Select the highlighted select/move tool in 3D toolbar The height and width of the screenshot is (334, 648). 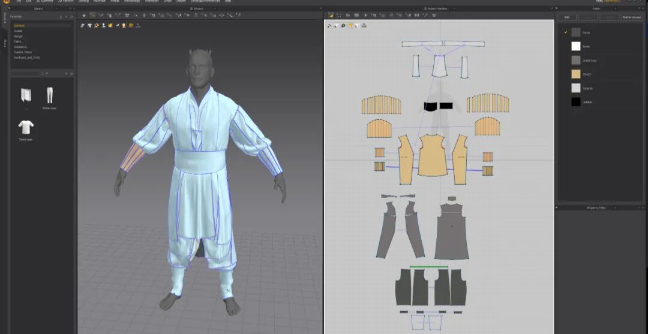[92, 15]
